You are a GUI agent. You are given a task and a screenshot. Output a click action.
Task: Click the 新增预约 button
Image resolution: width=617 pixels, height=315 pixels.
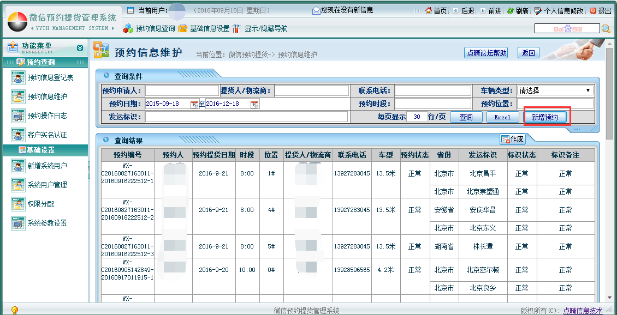544,117
